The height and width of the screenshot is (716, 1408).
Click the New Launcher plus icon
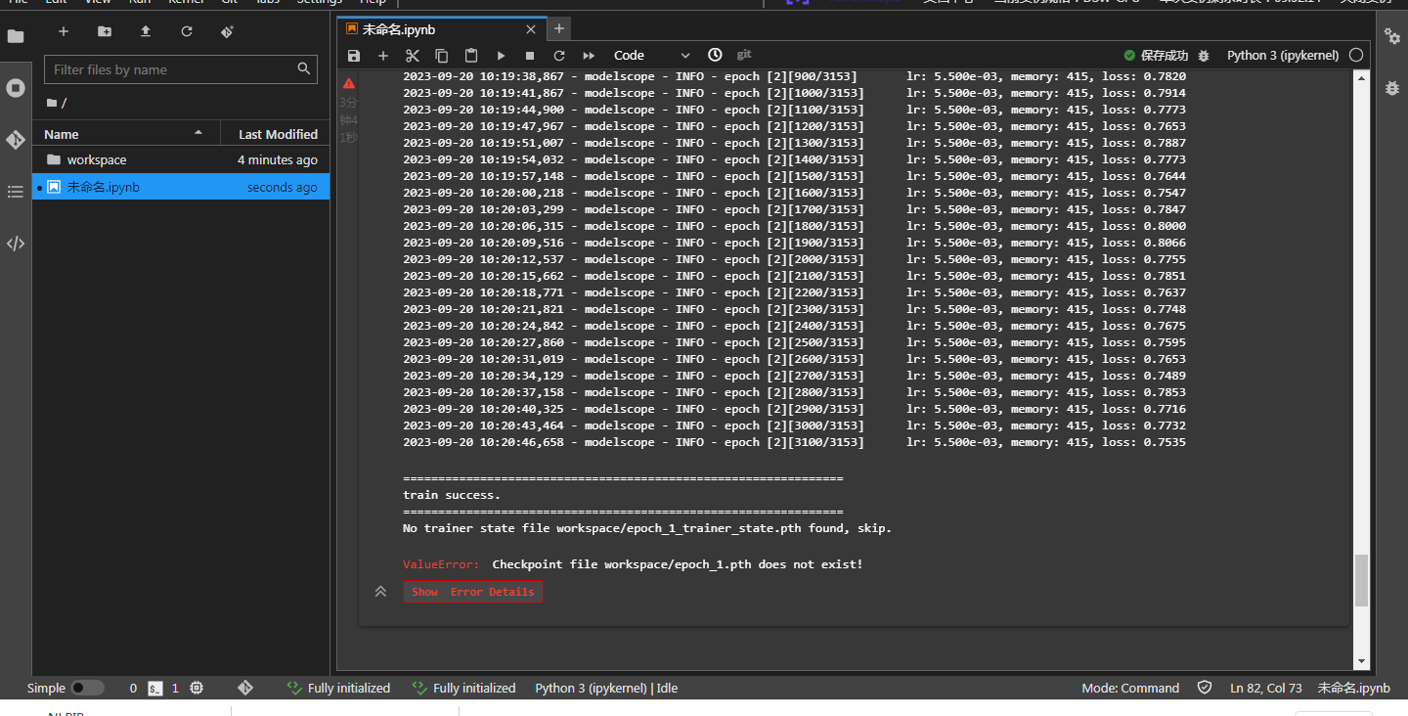(64, 31)
